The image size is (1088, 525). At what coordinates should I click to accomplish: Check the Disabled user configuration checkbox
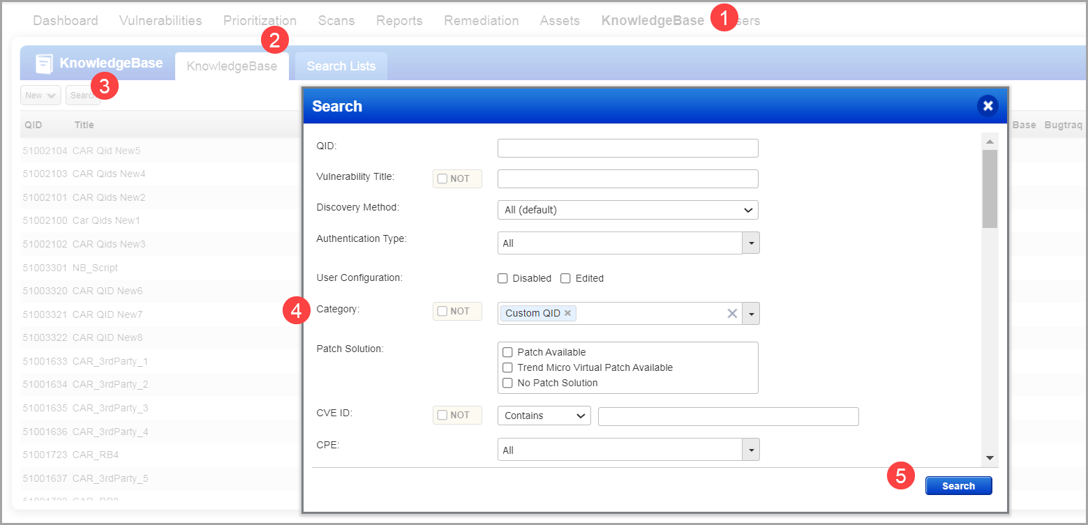[x=502, y=278]
